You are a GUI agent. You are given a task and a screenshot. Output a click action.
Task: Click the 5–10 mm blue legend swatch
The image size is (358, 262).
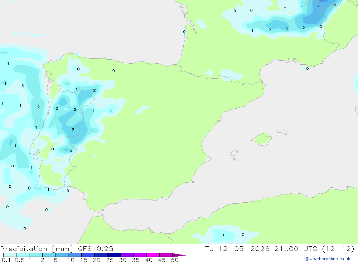(62, 255)
